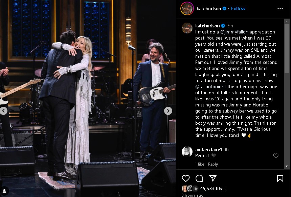Open amberclaire1 username link
291x197 pixels.
click(x=208, y=149)
